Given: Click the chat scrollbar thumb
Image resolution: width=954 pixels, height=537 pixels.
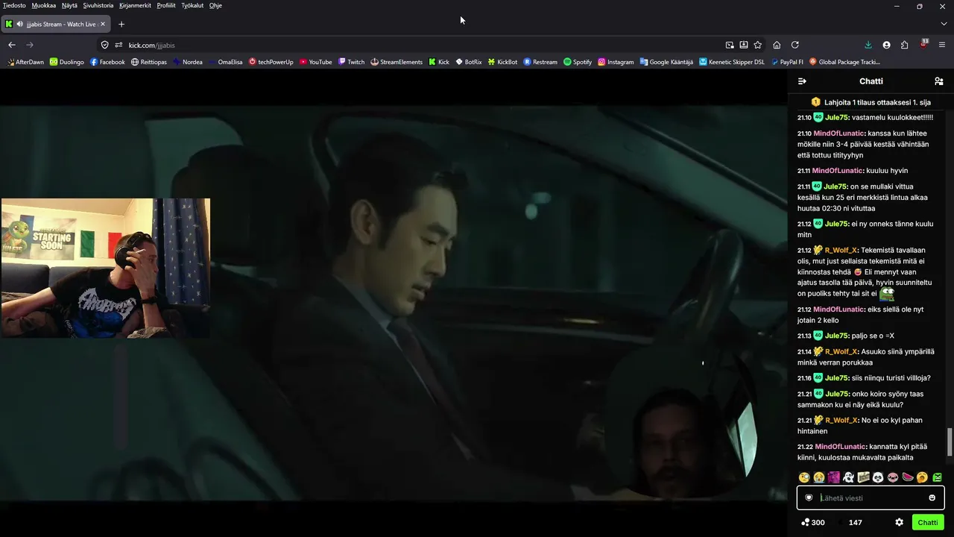Looking at the screenshot, I should (950, 442).
